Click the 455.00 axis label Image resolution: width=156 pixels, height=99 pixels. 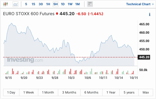[x=144, y=41]
